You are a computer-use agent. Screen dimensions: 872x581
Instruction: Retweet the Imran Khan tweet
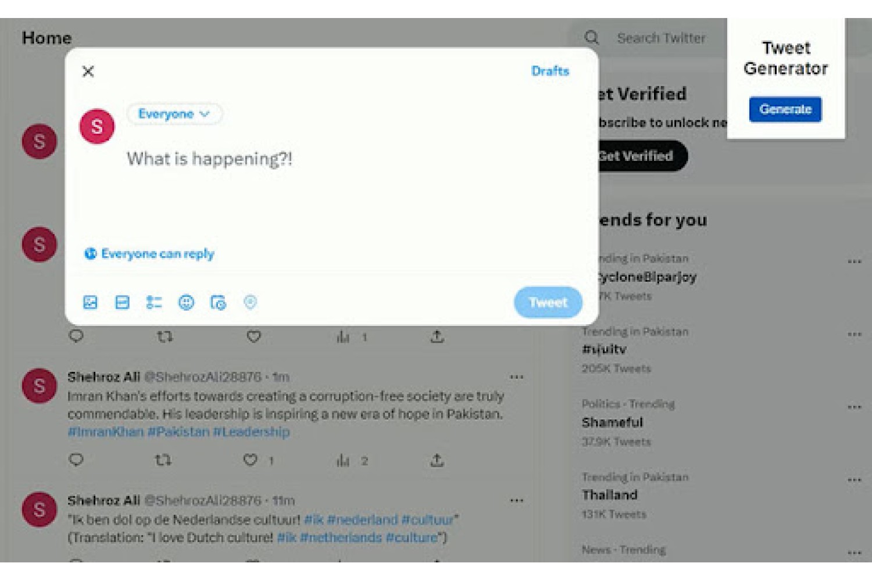tap(163, 460)
